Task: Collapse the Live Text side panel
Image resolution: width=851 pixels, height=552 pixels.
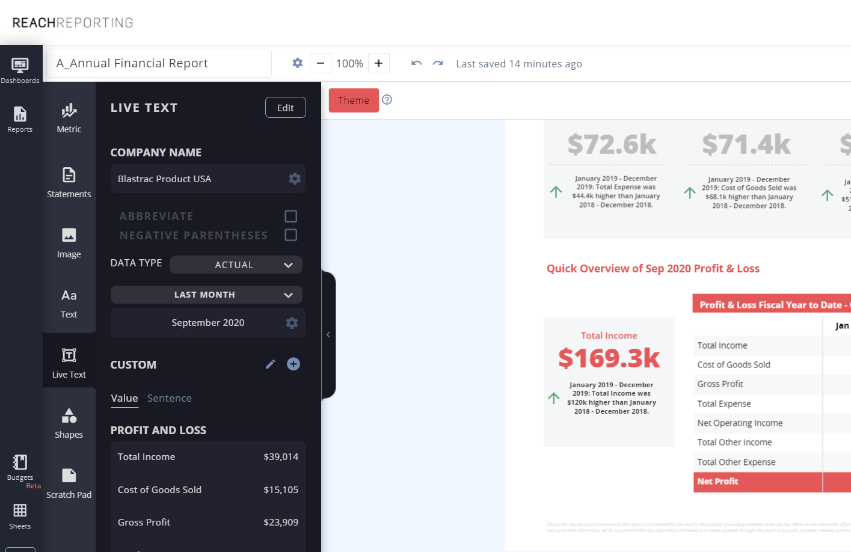Action: [x=328, y=335]
